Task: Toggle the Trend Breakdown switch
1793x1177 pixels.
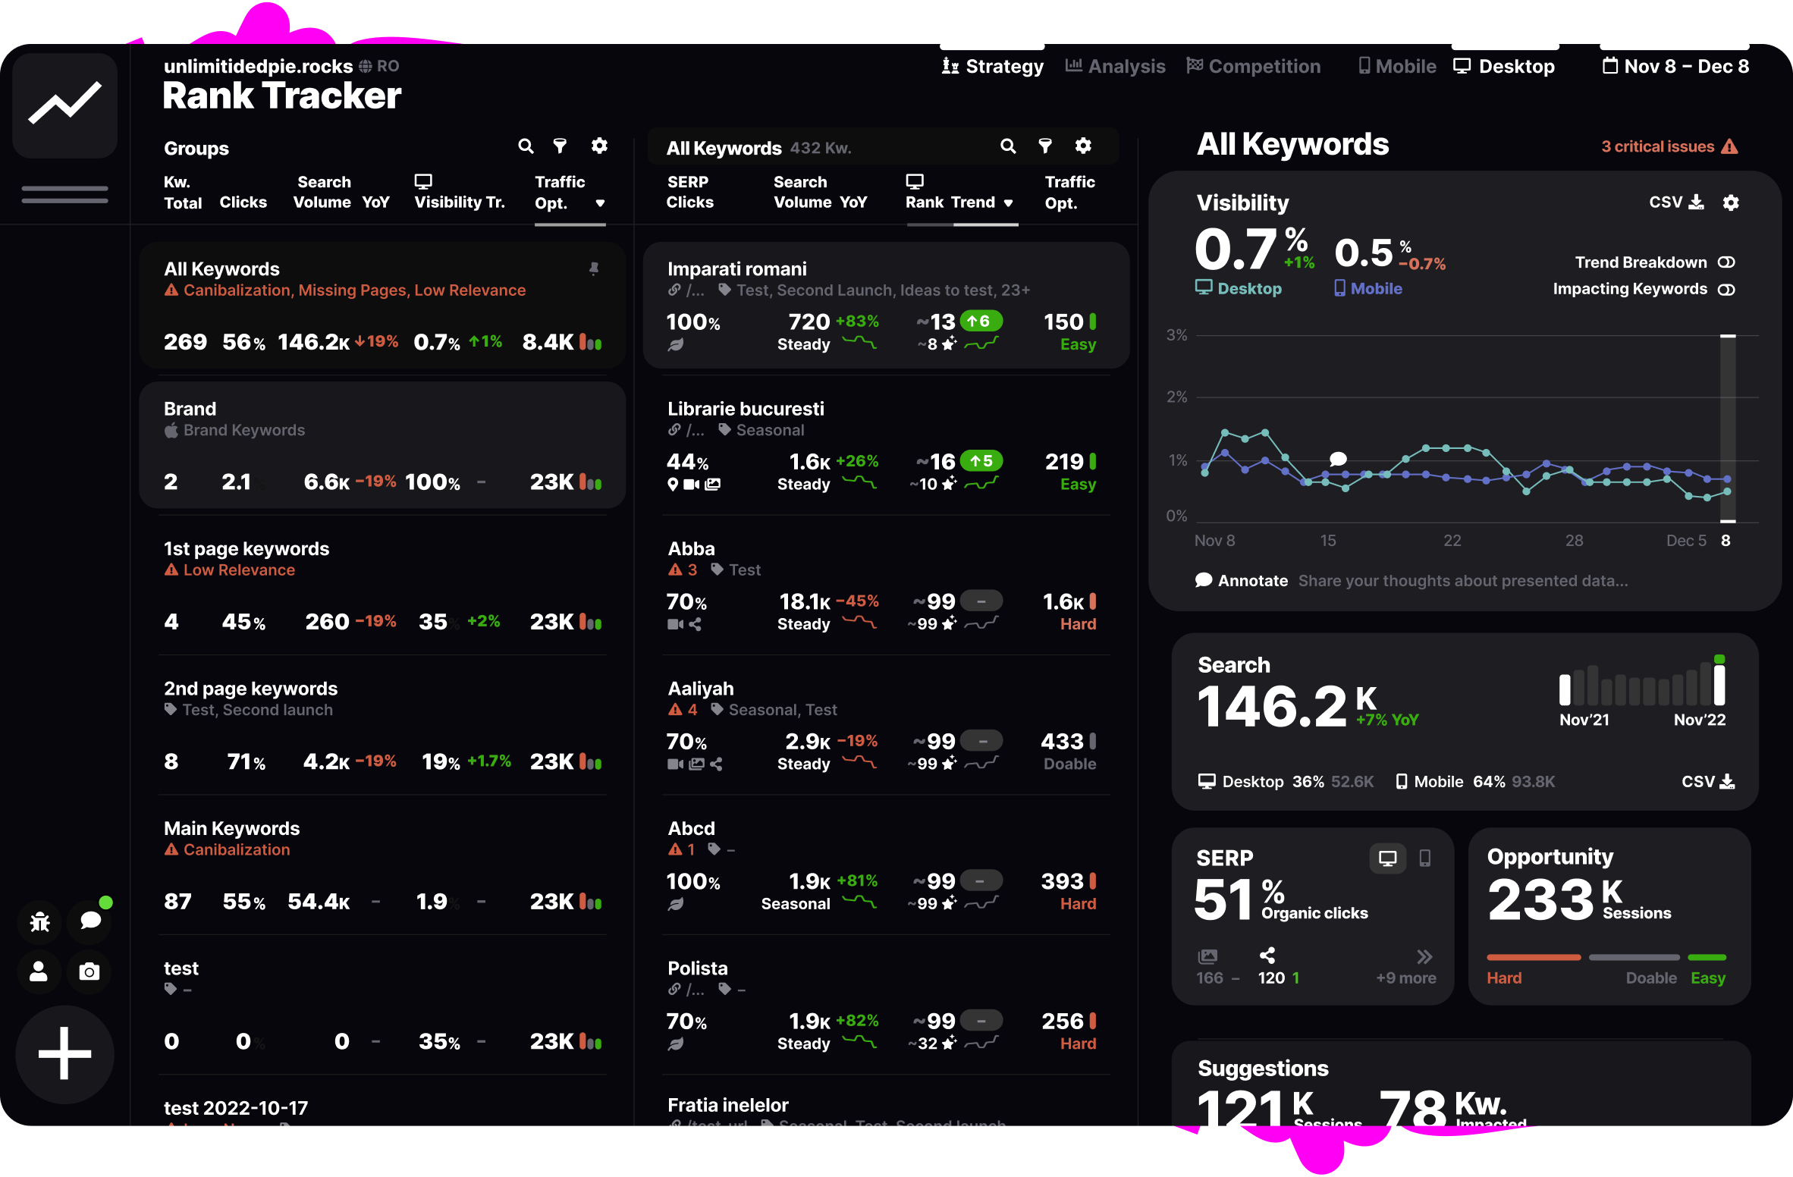Action: pos(1727,262)
